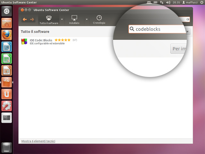Click the Mostra 6 elementi tecnici link
The width and height of the screenshot is (205, 154).
point(38,141)
